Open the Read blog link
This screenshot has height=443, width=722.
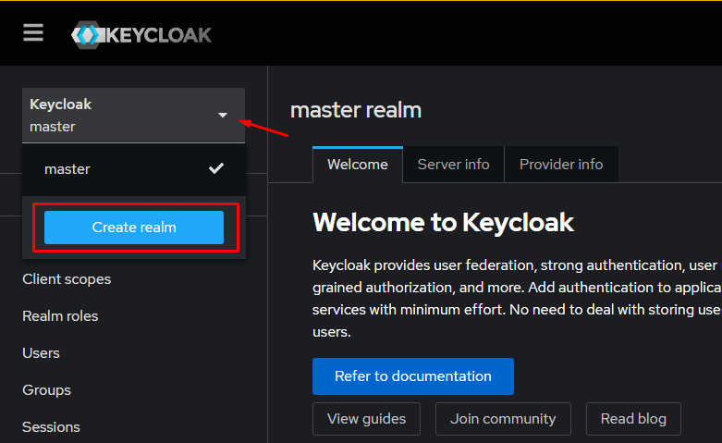point(633,419)
